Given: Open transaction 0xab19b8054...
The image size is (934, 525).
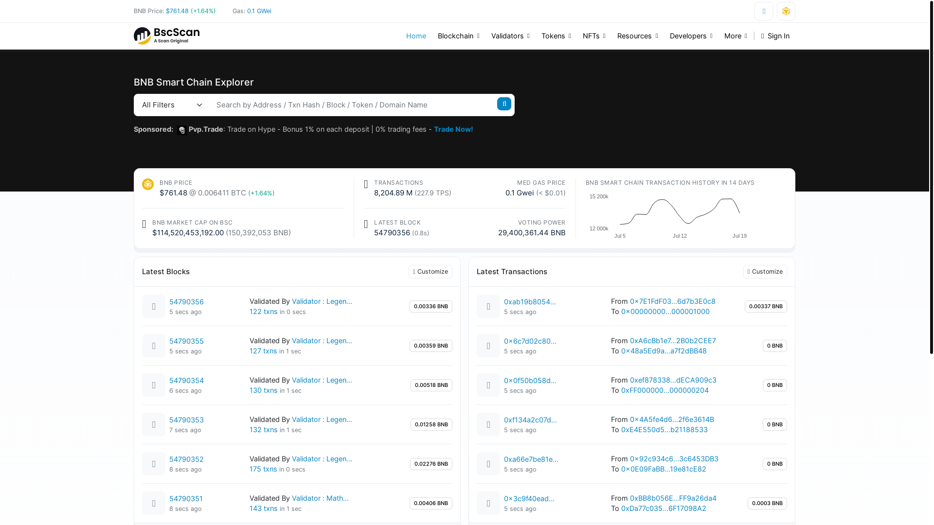Looking at the screenshot, I should pyautogui.click(x=530, y=302).
